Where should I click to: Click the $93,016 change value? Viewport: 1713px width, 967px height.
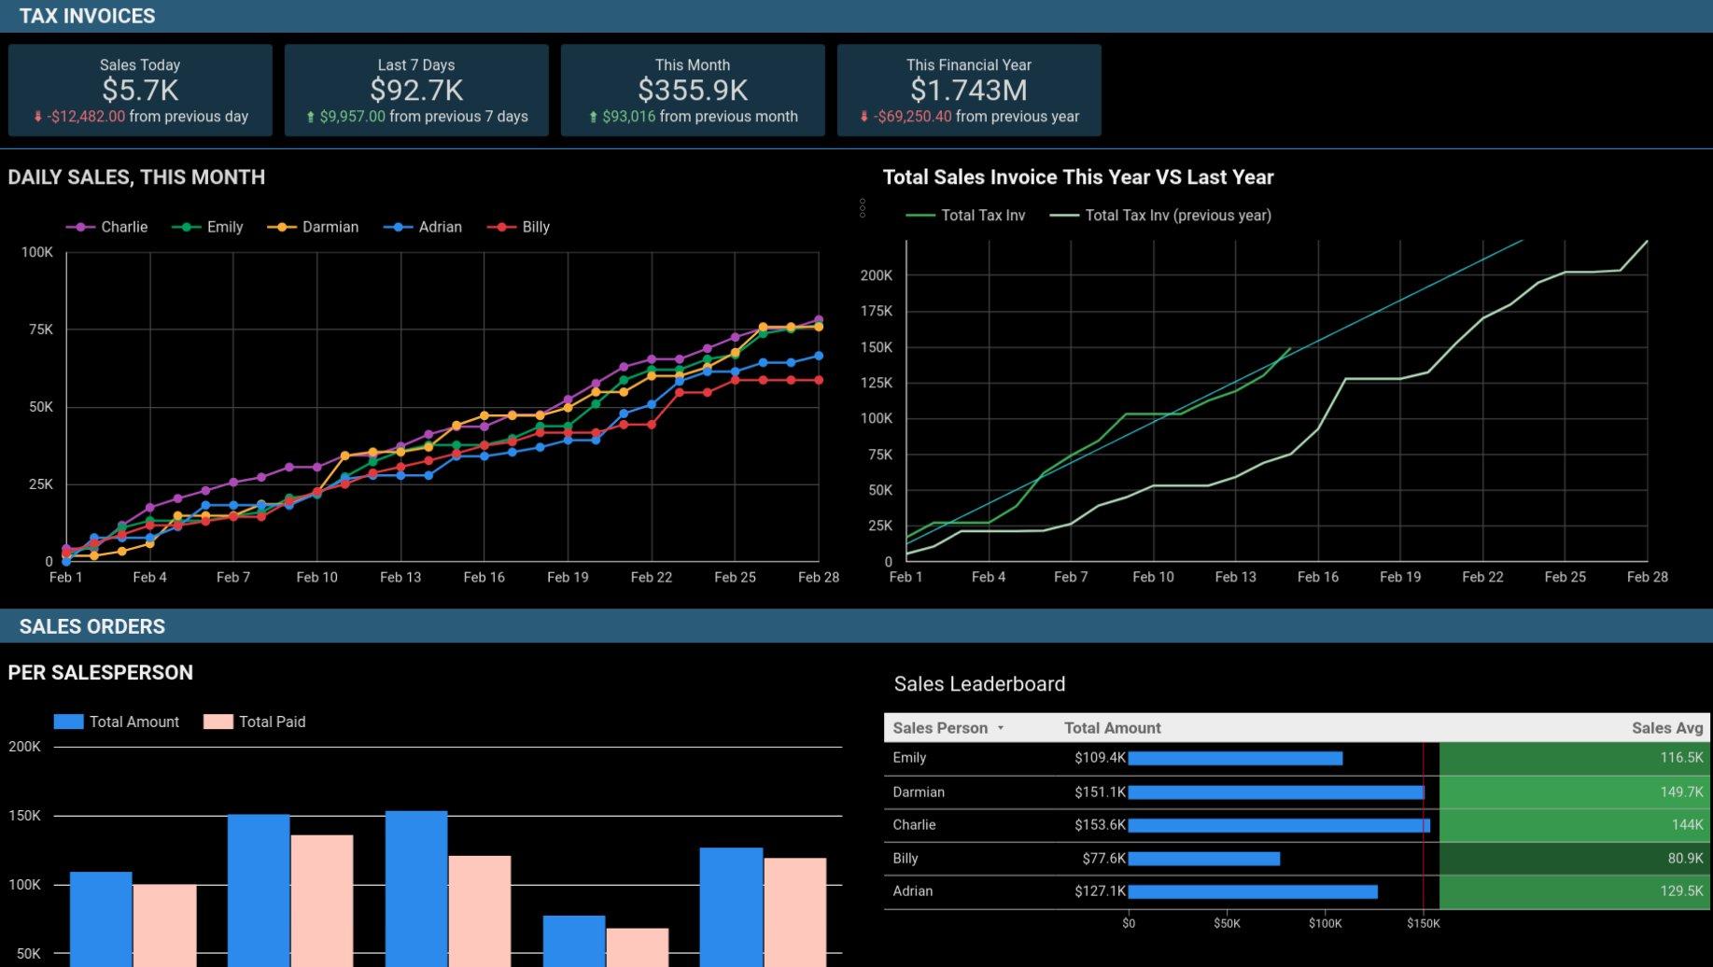[x=628, y=117]
